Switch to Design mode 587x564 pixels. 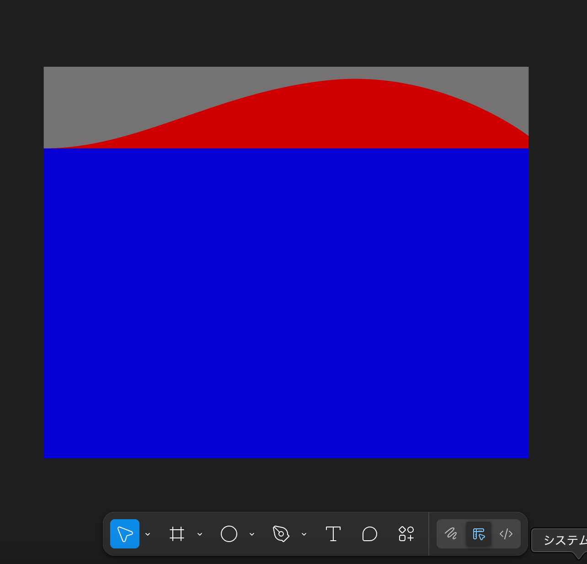(479, 534)
